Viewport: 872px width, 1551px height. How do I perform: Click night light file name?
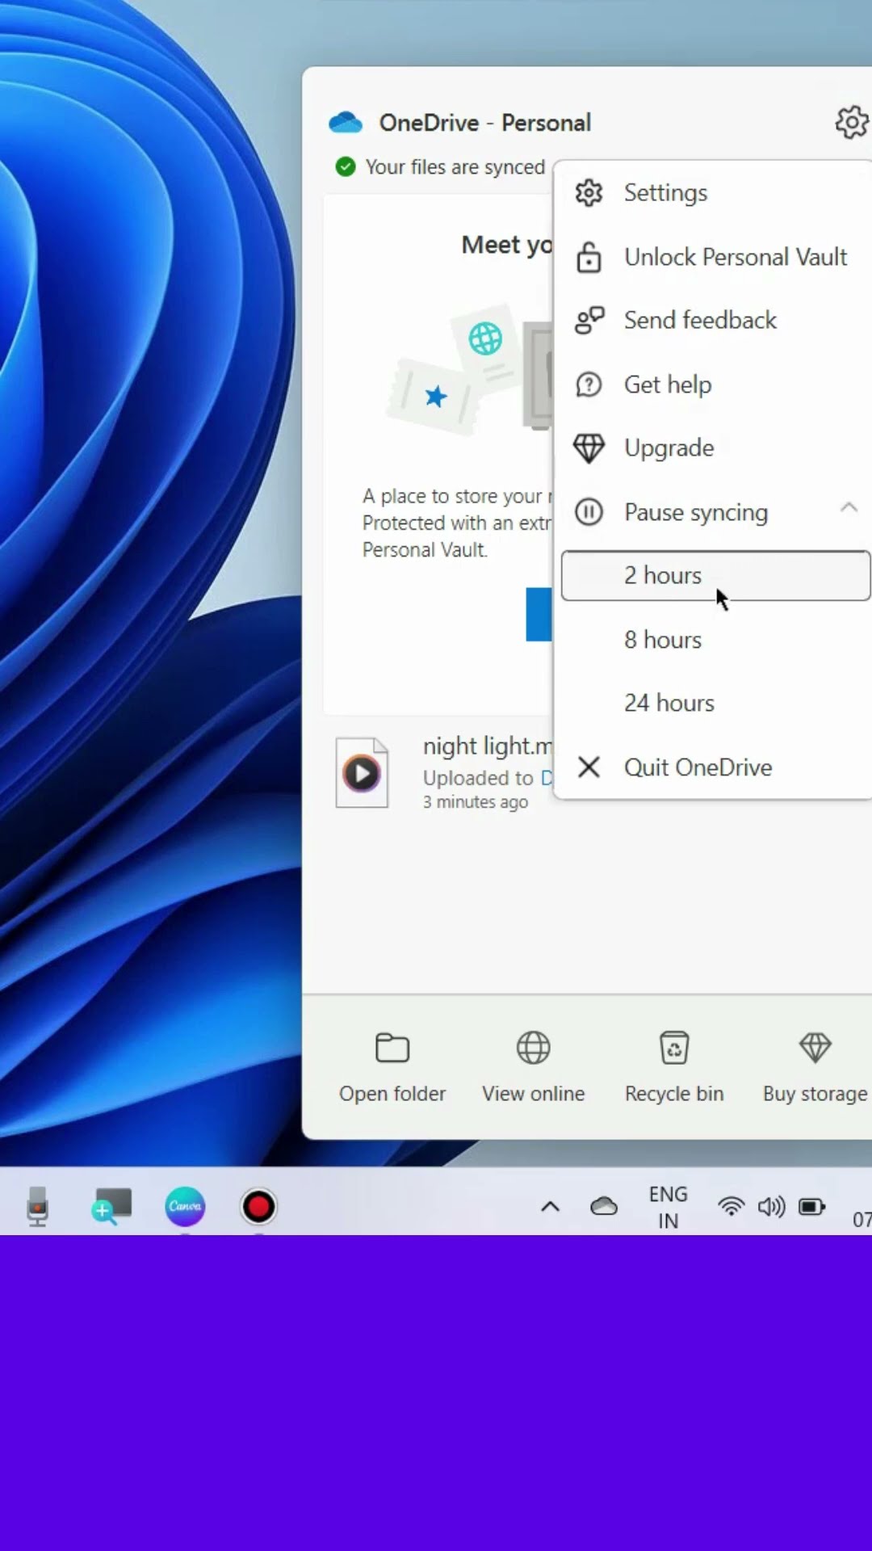click(488, 746)
